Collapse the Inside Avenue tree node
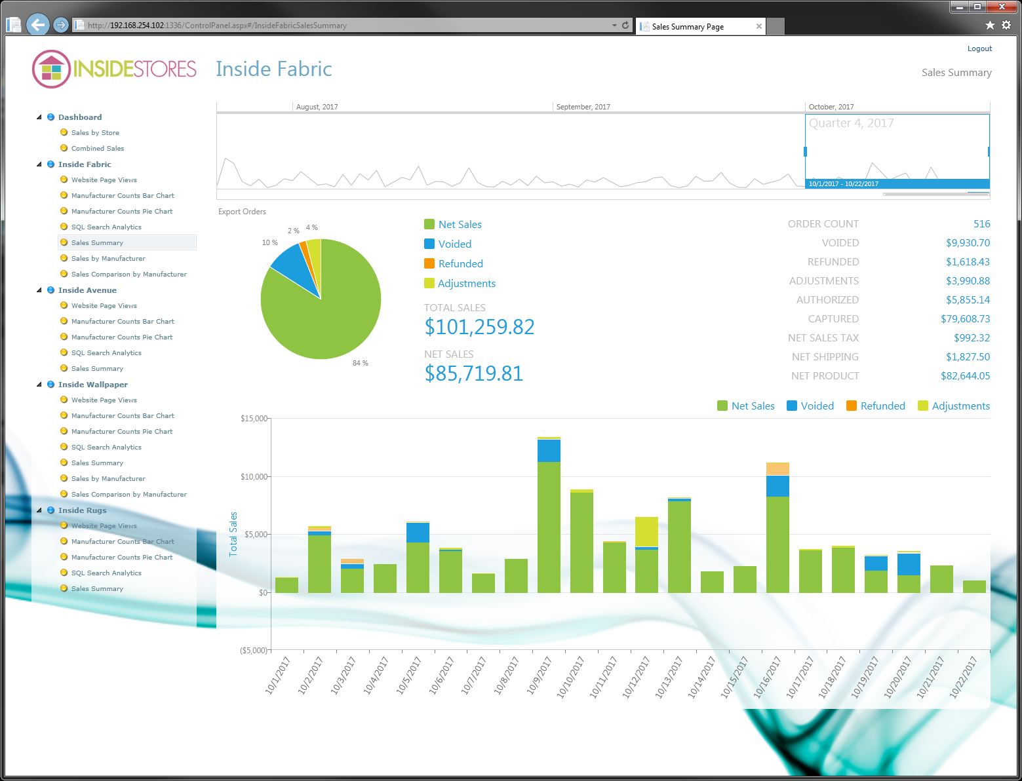The image size is (1022, 781). [39, 290]
